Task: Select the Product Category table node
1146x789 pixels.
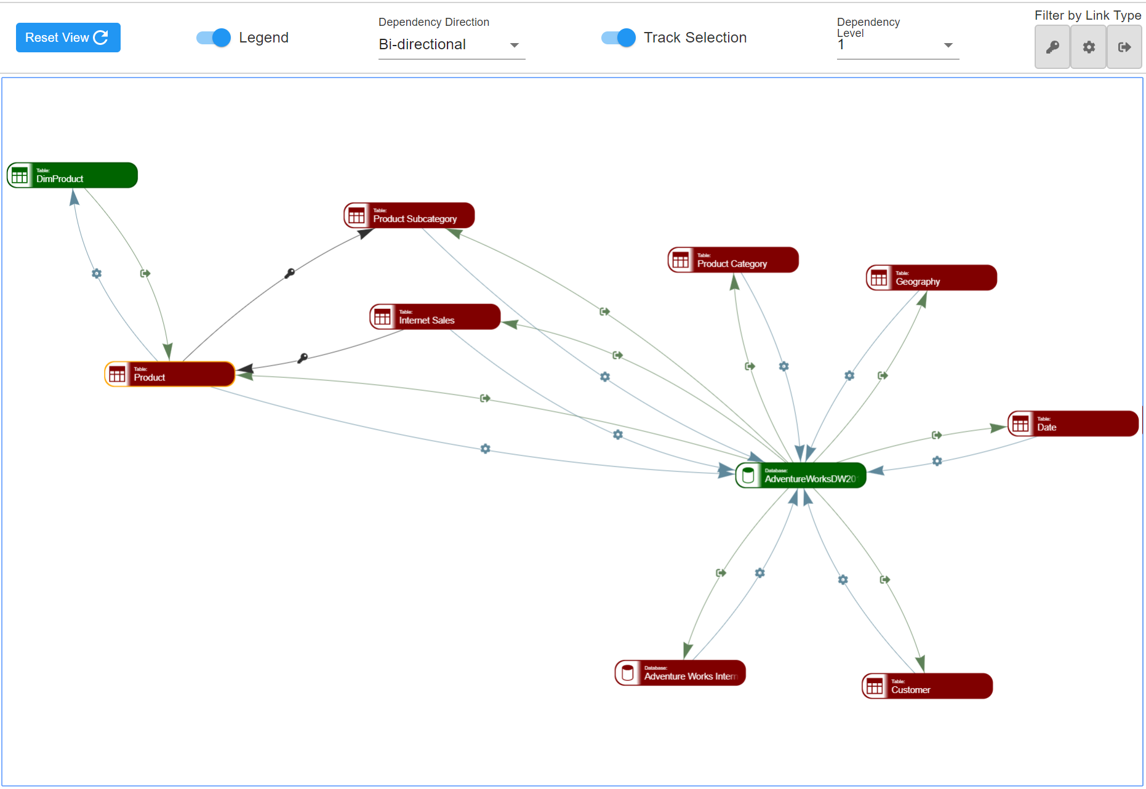Action: [733, 260]
